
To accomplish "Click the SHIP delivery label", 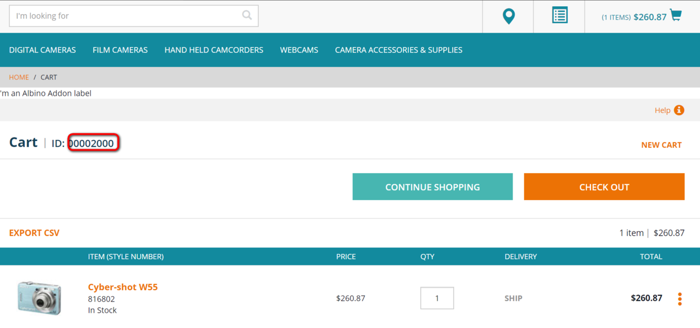I will [513, 298].
